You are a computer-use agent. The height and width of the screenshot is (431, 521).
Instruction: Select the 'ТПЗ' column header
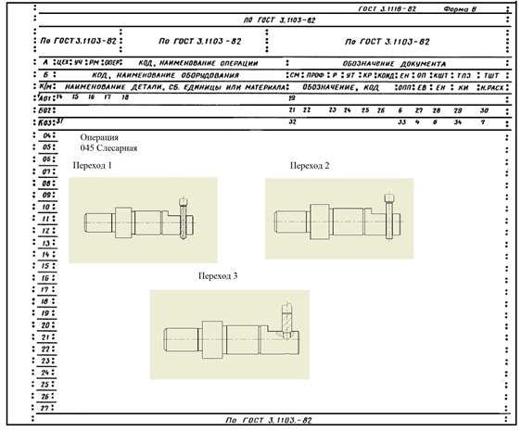click(x=464, y=76)
